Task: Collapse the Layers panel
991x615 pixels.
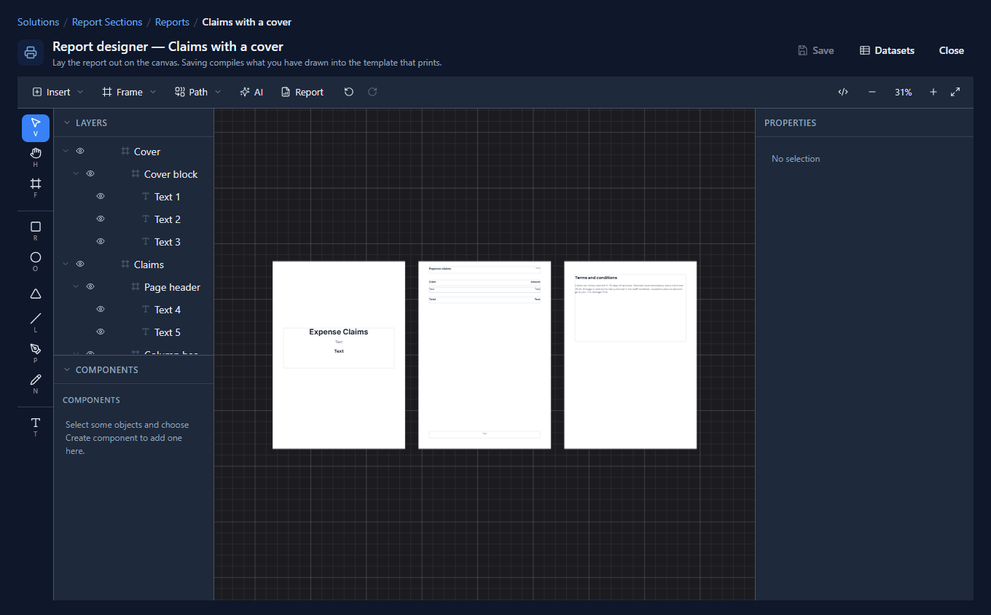Action: 67,123
